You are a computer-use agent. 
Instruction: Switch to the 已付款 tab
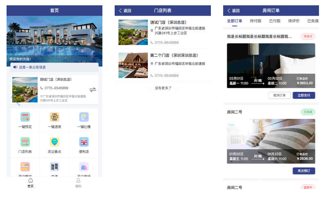(275, 21)
